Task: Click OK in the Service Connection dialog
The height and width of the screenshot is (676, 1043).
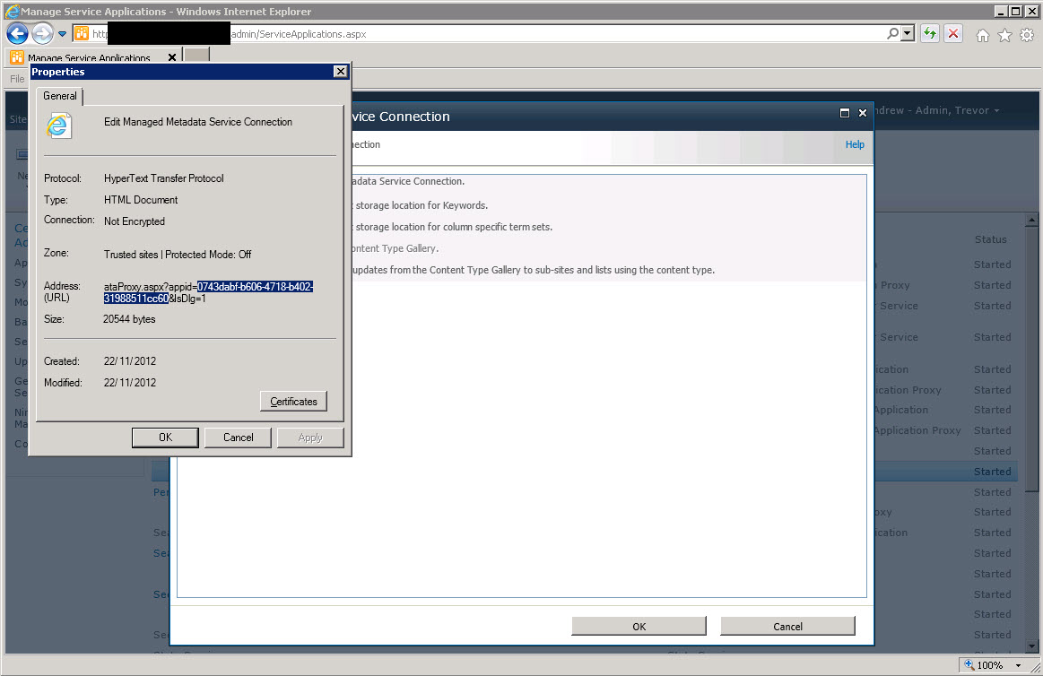Action: (639, 627)
